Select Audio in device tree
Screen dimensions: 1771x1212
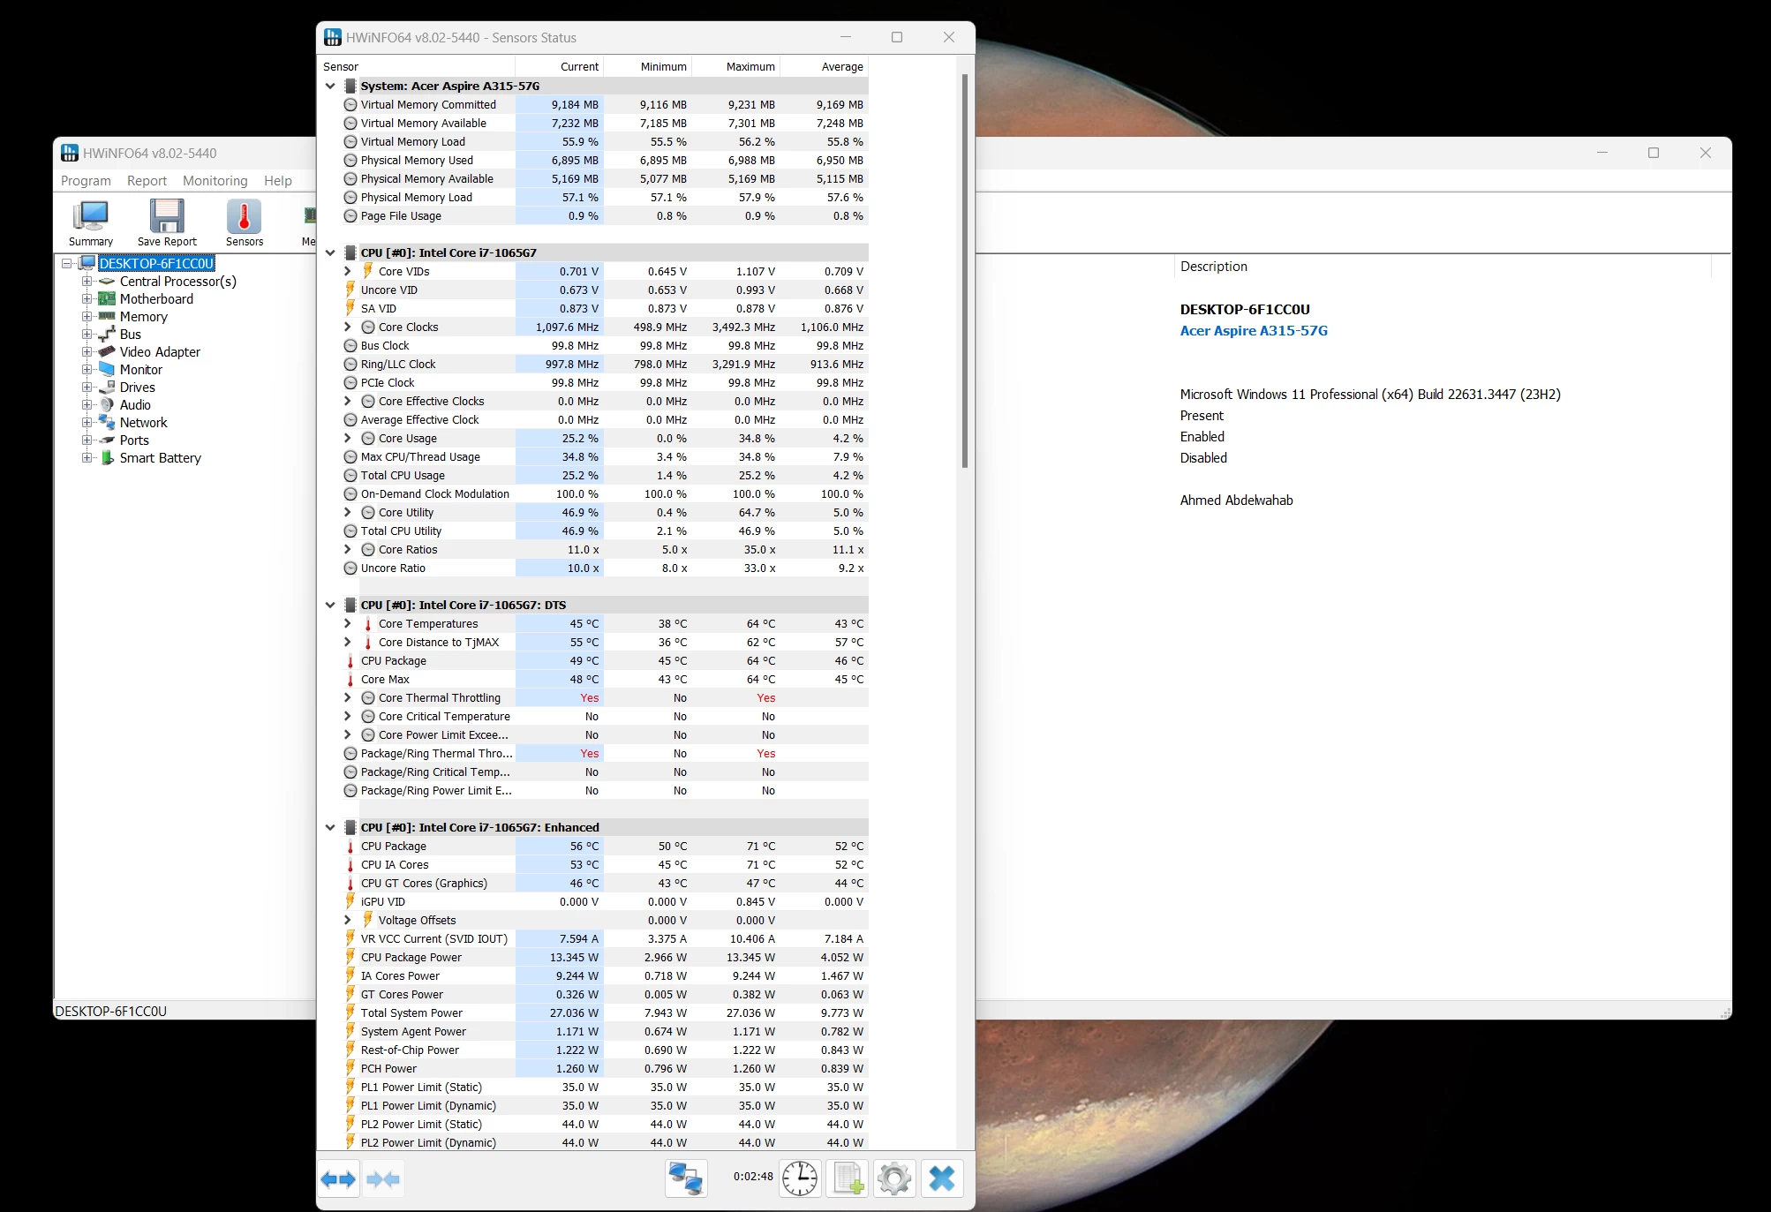[135, 405]
